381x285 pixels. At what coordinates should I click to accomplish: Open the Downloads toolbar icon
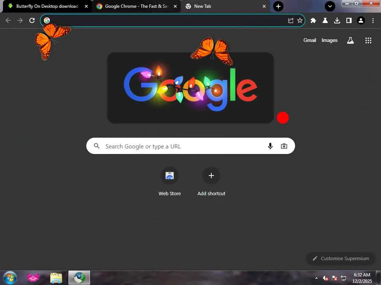pyautogui.click(x=337, y=21)
